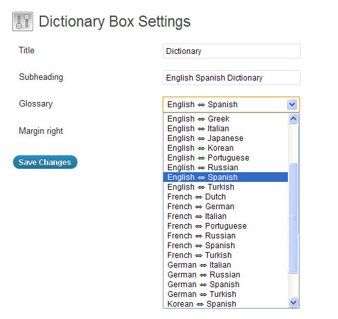Click the Save Changes button
The image size is (338, 319).
tap(45, 162)
